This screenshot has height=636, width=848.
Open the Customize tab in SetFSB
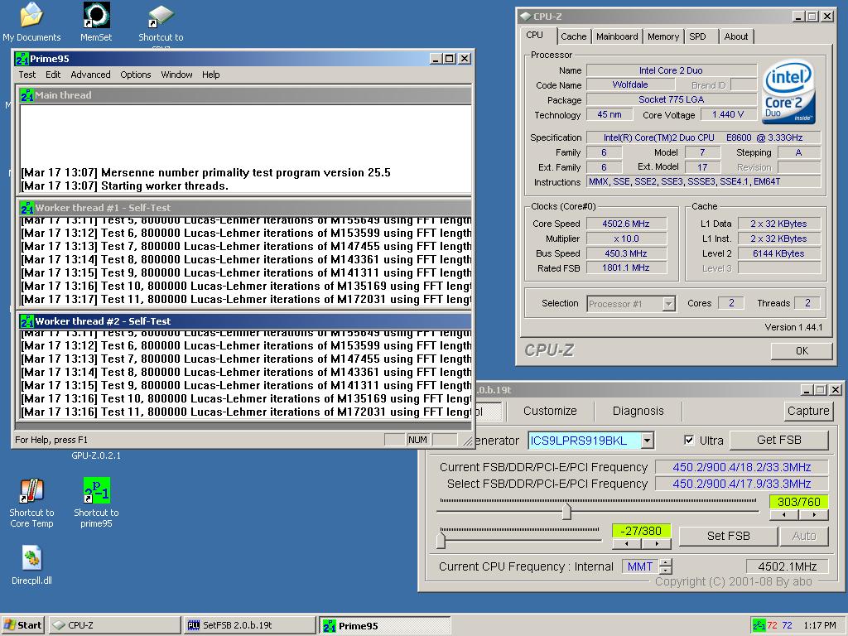pyautogui.click(x=550, y=411)
